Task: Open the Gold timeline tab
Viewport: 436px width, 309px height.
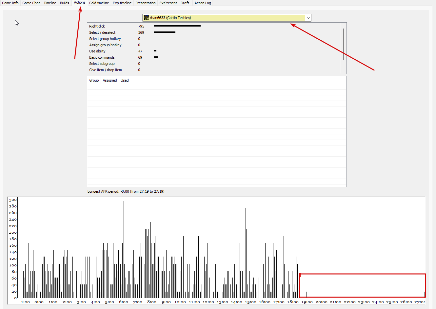Action: [x=99, y=3]
